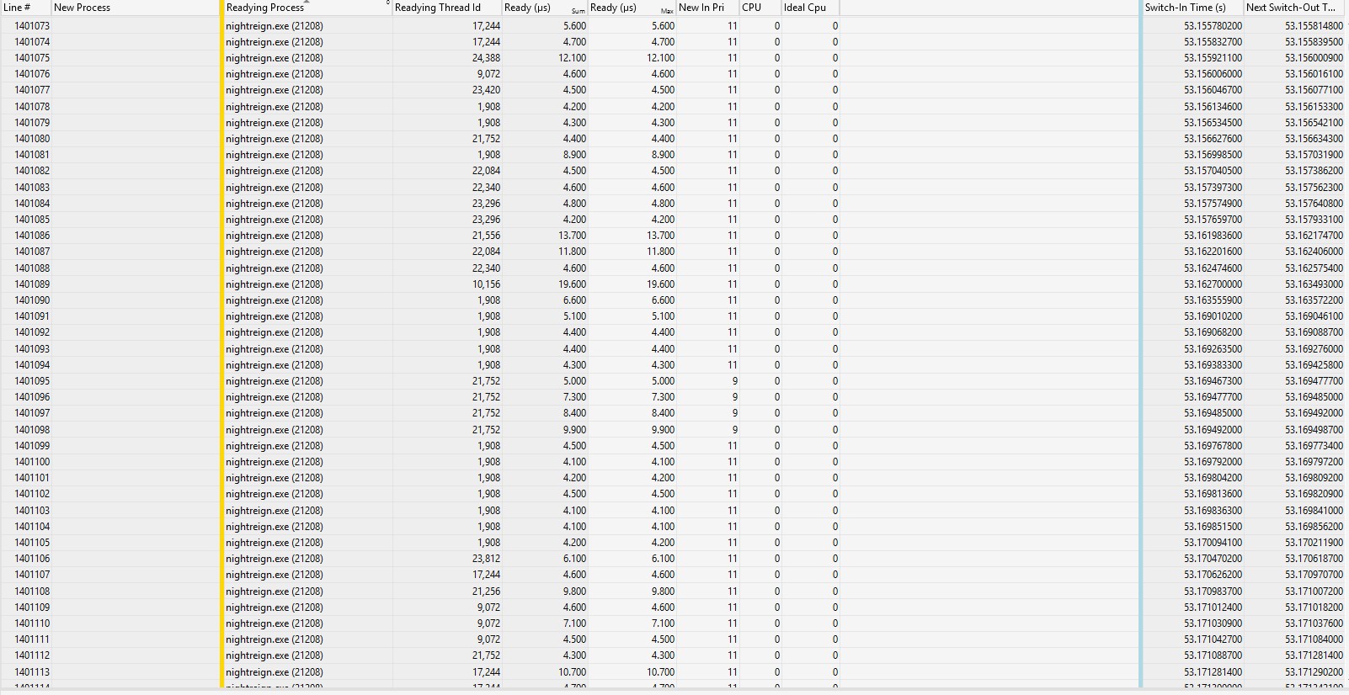Screen dimensions: 1349x695
Task: Select nightreign.exe (21208) in line 1401092
Action: 275,332
